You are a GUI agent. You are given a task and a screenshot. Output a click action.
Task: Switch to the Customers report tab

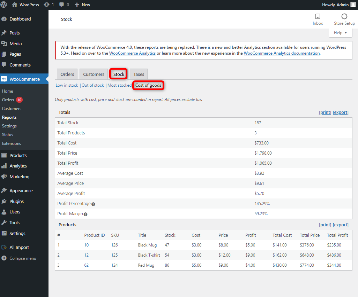point(94,74)
